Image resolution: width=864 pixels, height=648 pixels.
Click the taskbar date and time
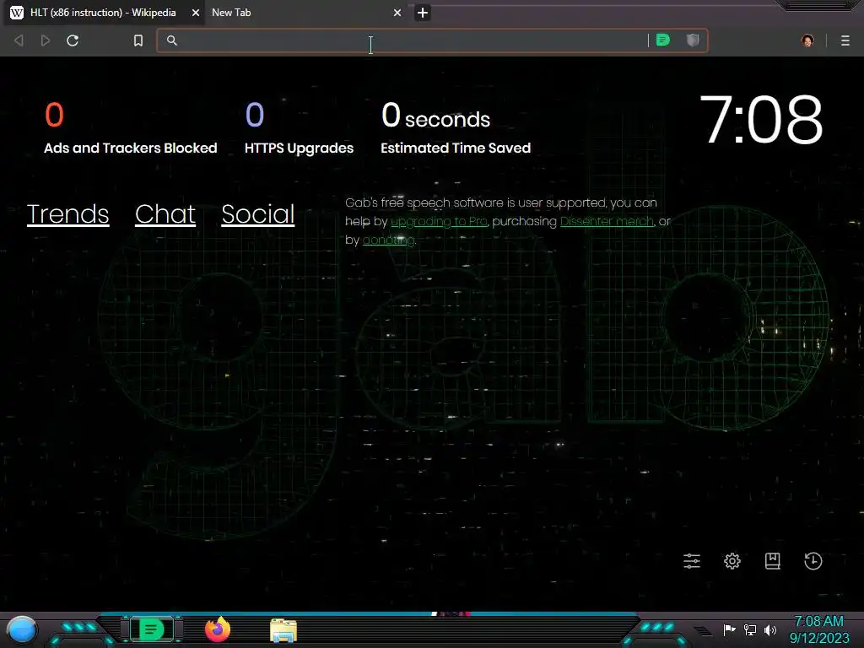818,629
